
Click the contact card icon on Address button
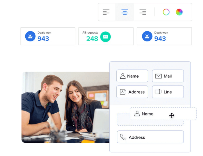coord(123,92)
